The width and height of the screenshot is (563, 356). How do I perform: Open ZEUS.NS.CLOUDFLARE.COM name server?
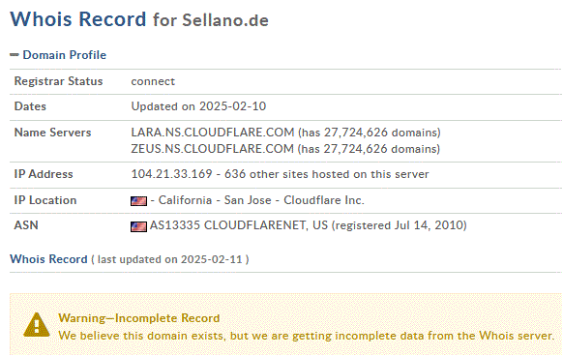pyautogui.click(x=212, y=149)
